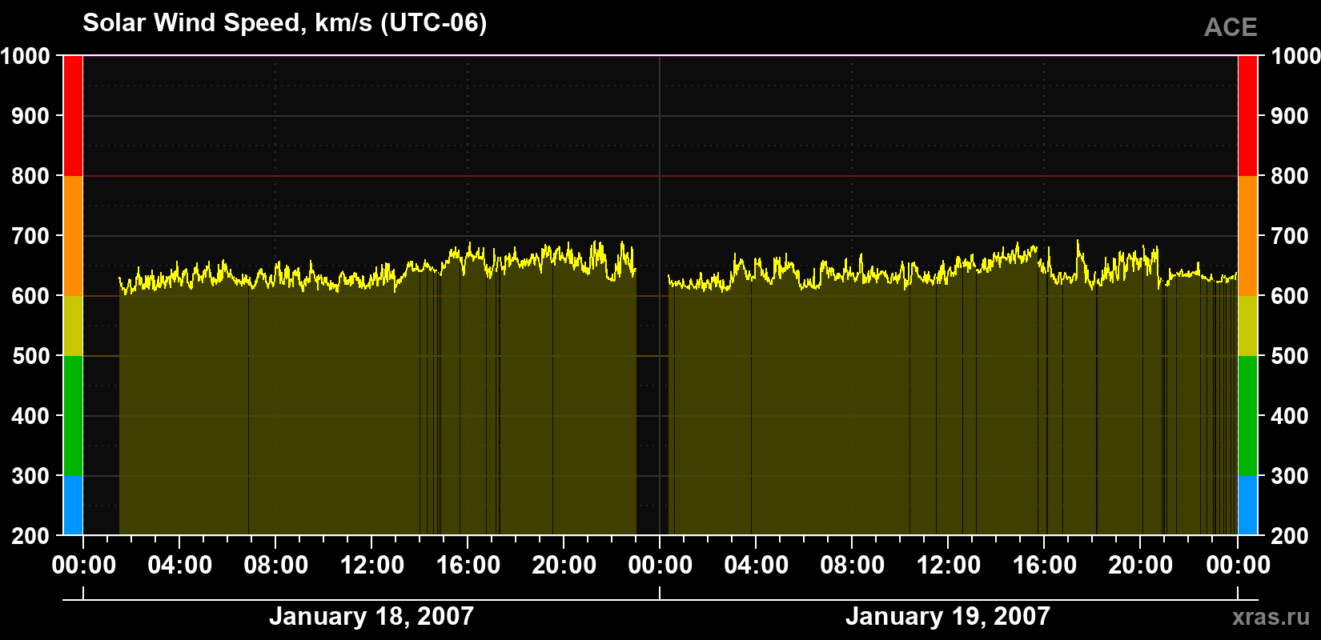Click the left axis '900' label
The image size is (1321, 640).
[x=31, y=116]
